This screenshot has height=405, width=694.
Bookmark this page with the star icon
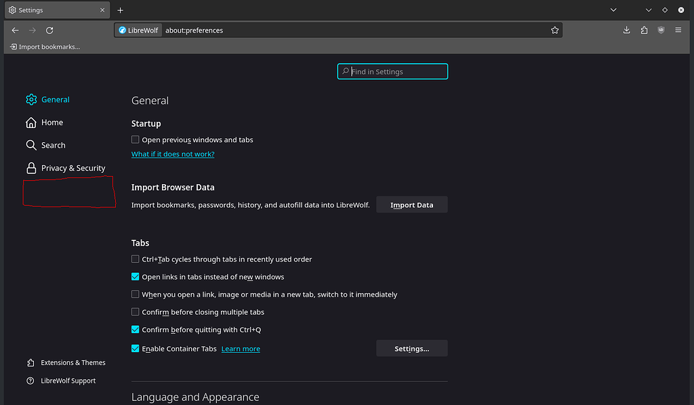click(554, 30)
